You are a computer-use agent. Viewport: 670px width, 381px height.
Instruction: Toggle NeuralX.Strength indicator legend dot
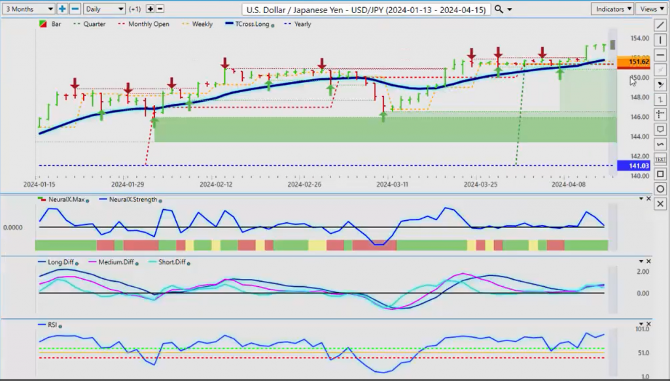(x=160, y=200)
